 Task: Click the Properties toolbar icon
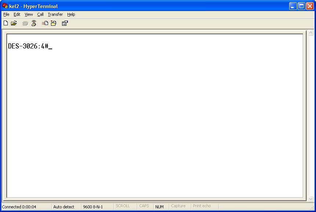pos(65,23)
